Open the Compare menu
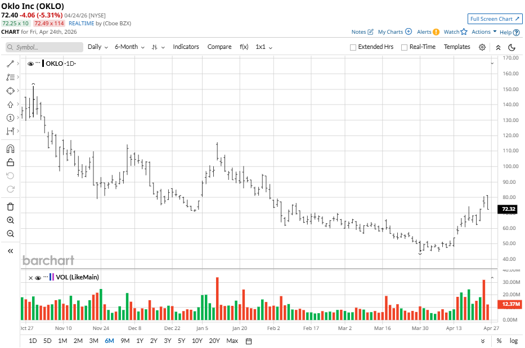 (x=219, y=47)
